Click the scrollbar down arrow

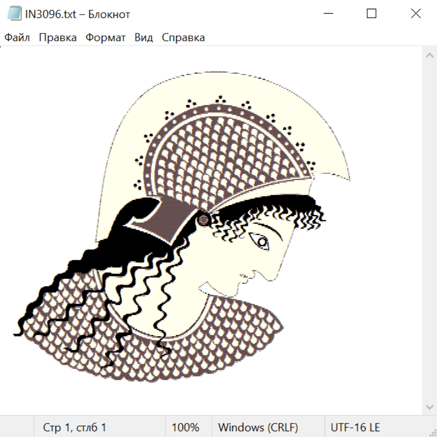tap(429, 406)
